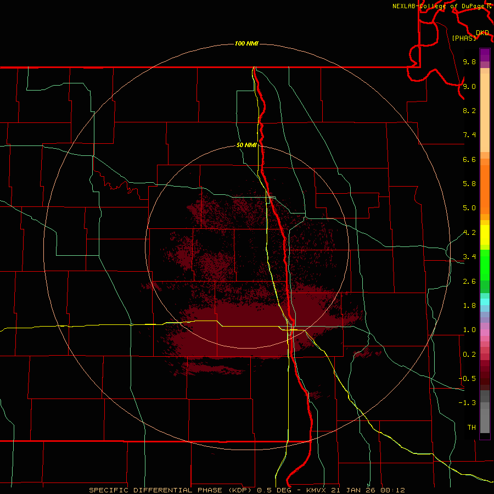Click the [PHAS] units label

[x=464, y=38]
